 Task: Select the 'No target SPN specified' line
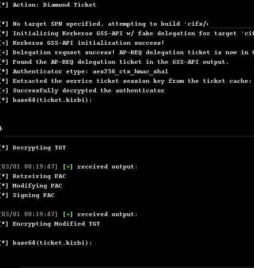click(x=104, y=24)
